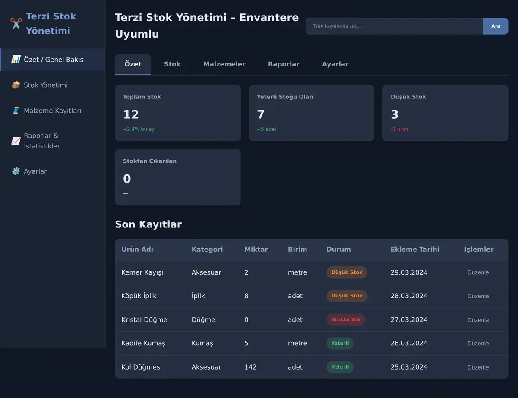The width and height of the screenshot is (518, 398).
Task: Click the Ürün Adı column header
Action: coord(137,250)
